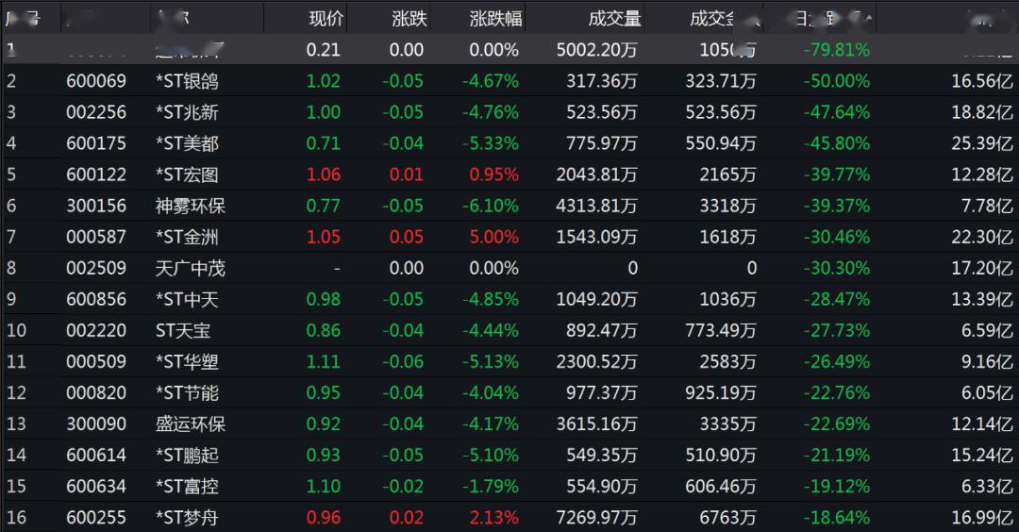The width and height of the screenshot is (1019, 532).
Task: Click stock code 600856
Action: click(96, 299)
